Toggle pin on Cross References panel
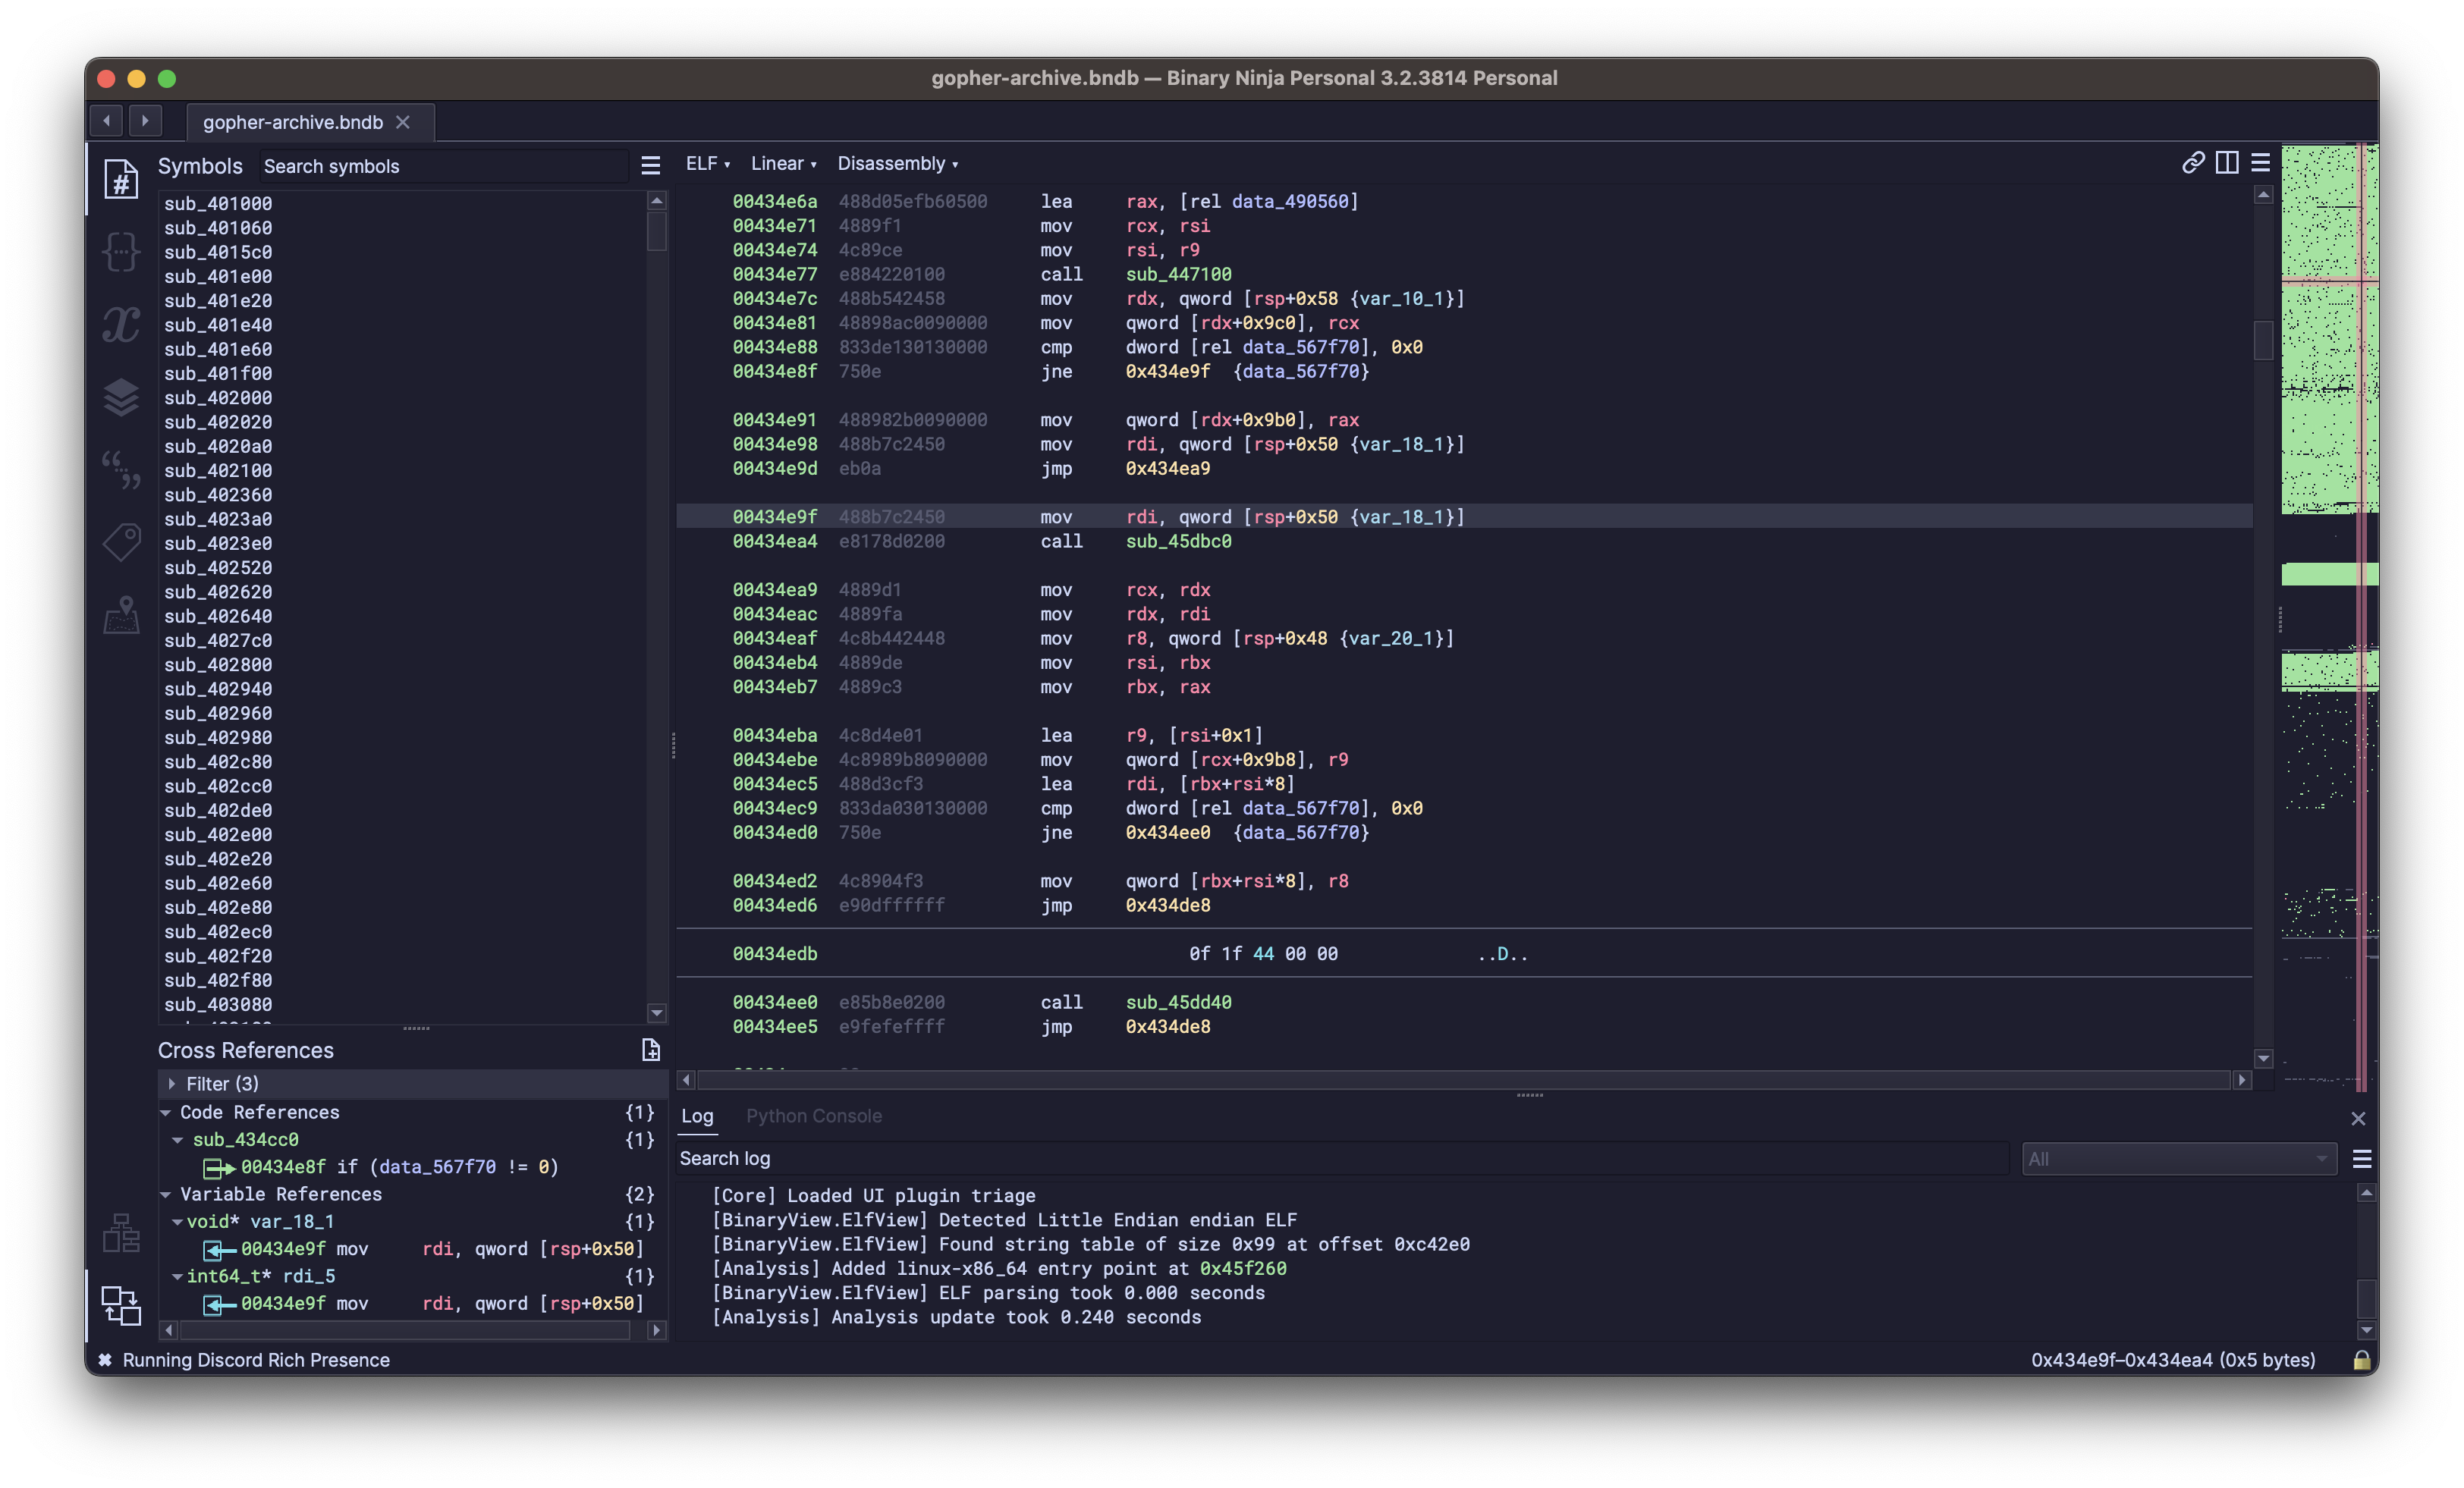This screenshot has height=1488, width=2464. pyautogui.click(x=650, y=1050)
